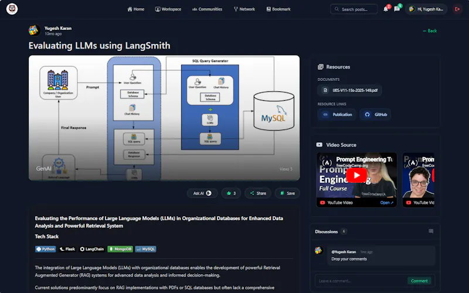Click the Discussions count badge 6

coord(344,231)
